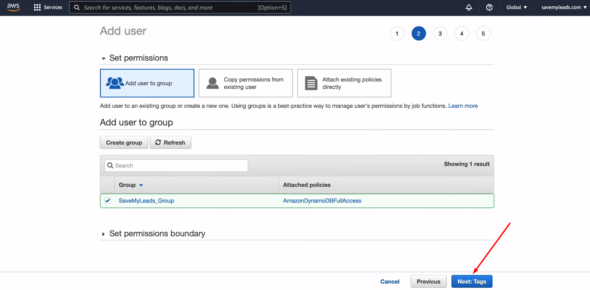Viewport: 590px width, 290px height.
Task: Click the group Search field
Action: click(x=176, y=166)
